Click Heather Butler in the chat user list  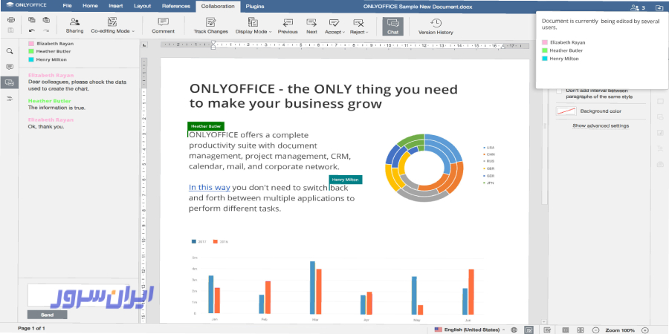coord(51,51)
